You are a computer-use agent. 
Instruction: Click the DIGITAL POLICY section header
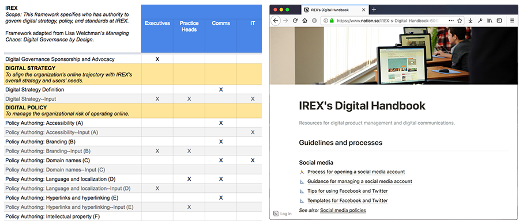pos(26,108)
